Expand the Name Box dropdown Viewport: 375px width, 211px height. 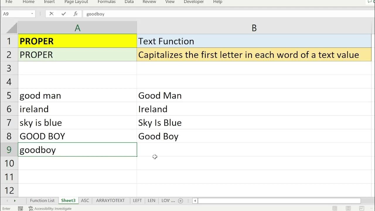[32, 14]
